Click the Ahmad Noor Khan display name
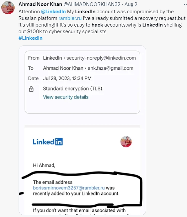The height and width of the screenshot is (217, 187). 40,4
